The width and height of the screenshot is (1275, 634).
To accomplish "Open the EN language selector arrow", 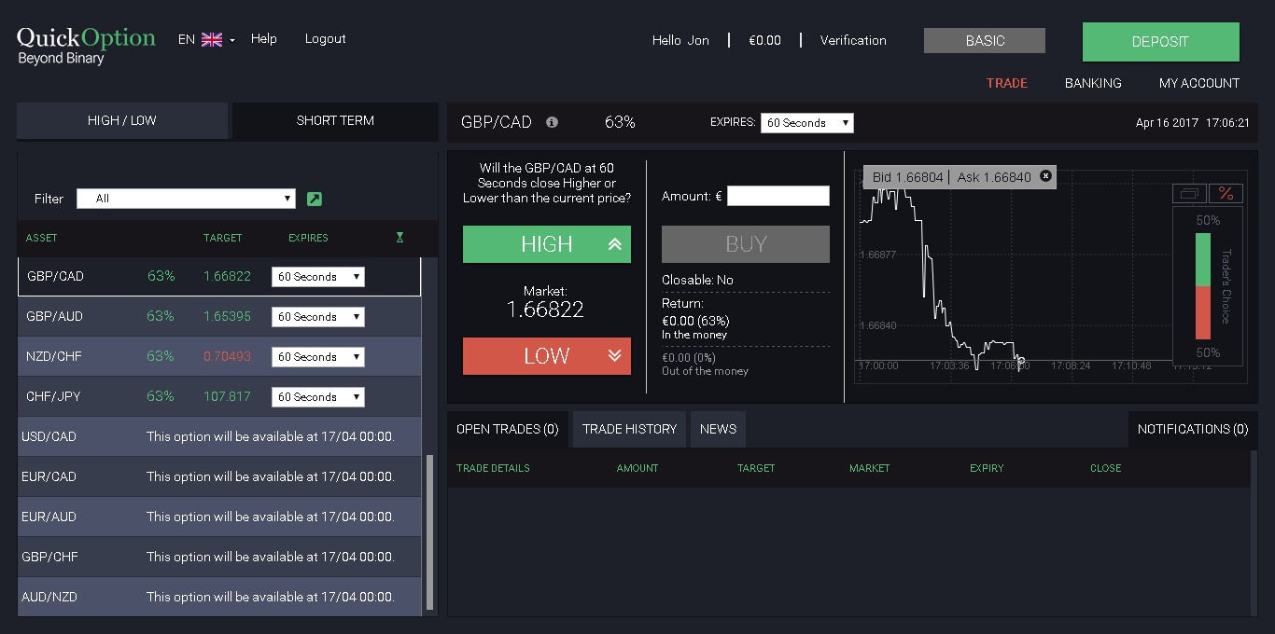I will click(232, 40).
